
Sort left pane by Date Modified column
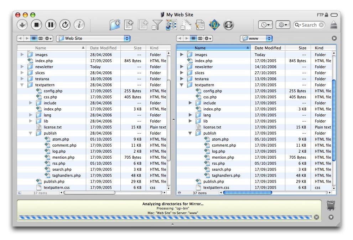103,48
